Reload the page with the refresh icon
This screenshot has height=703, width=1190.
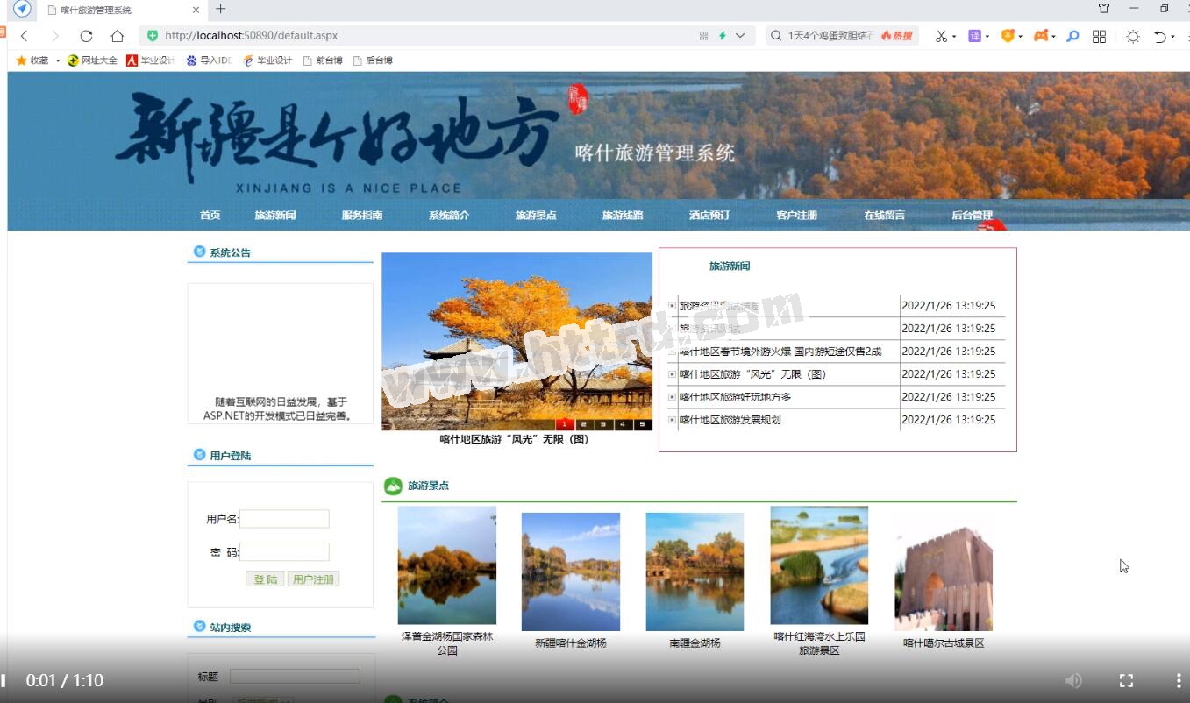point(86,36)
